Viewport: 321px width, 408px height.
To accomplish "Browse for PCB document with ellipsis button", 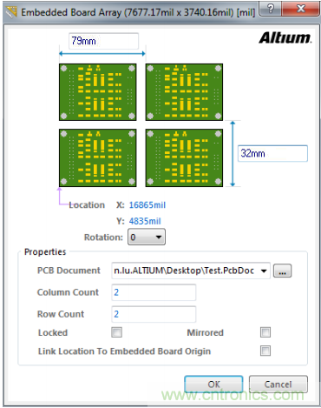I will click(282, 271).
